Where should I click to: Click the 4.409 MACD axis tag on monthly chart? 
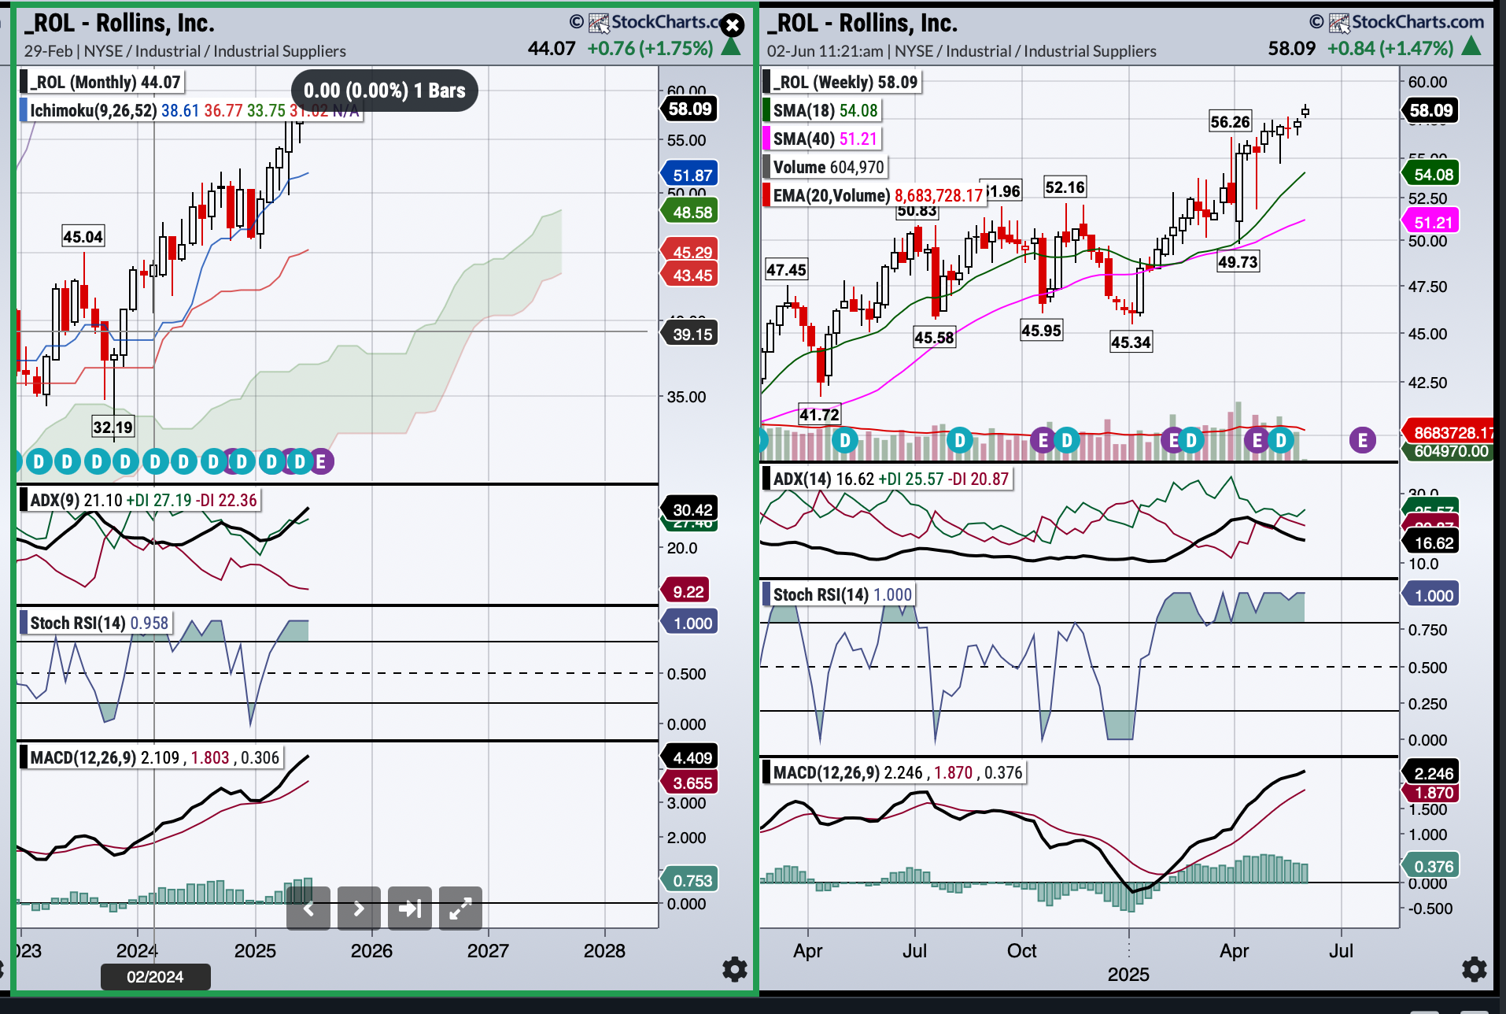click(x=690, y=757)
